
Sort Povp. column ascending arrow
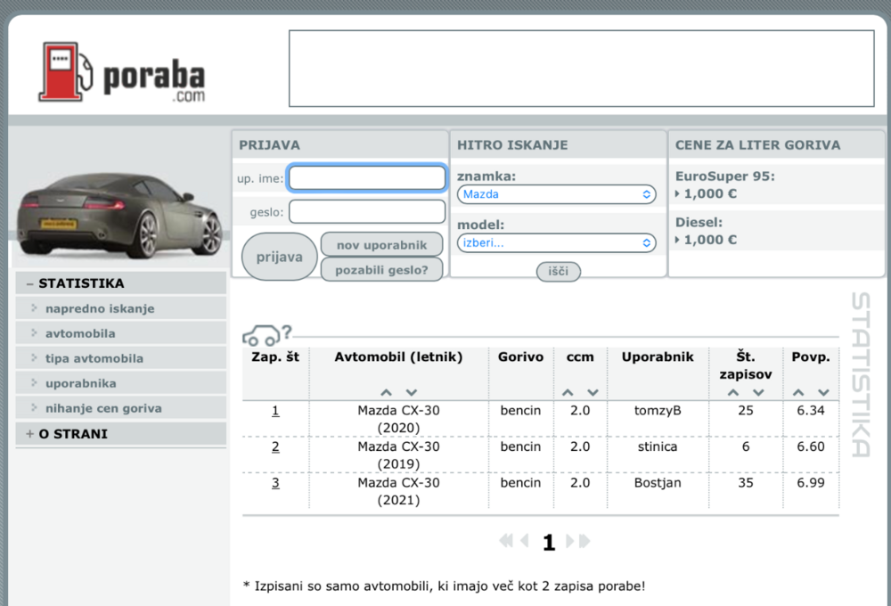pos(798,392)
